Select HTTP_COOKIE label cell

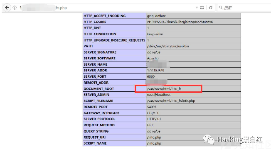pyautogui.click(x=114, y=22)
